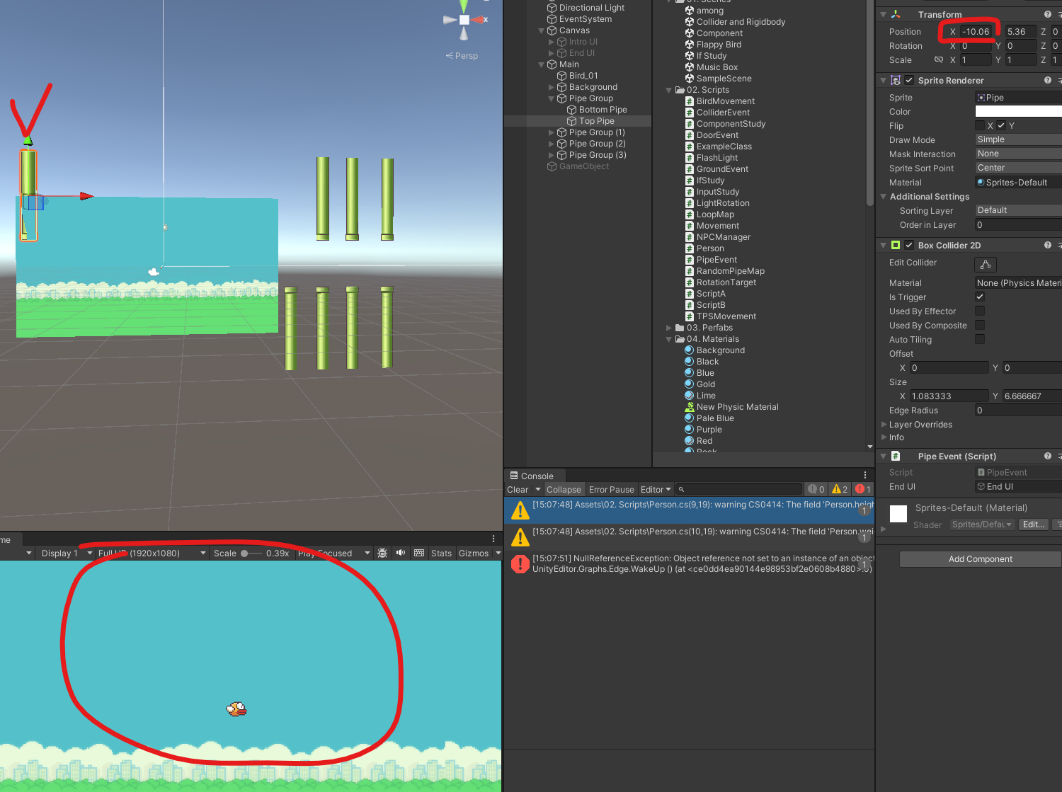This screenshot has width=1062, height=792.
Task: Click the Sprites-Default material preview swatch
Action: point(898,514)
